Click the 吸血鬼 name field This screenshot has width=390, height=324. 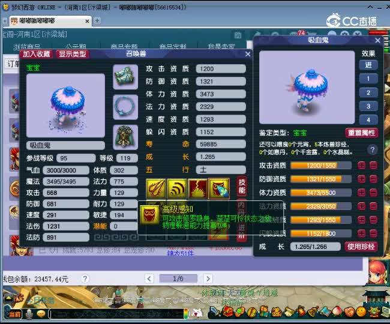coord(65,145)
